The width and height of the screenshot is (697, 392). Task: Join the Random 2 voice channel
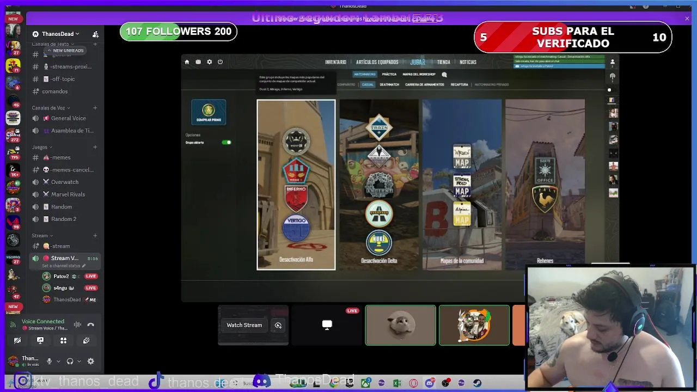pyautogui.click(x=65, y=219)
